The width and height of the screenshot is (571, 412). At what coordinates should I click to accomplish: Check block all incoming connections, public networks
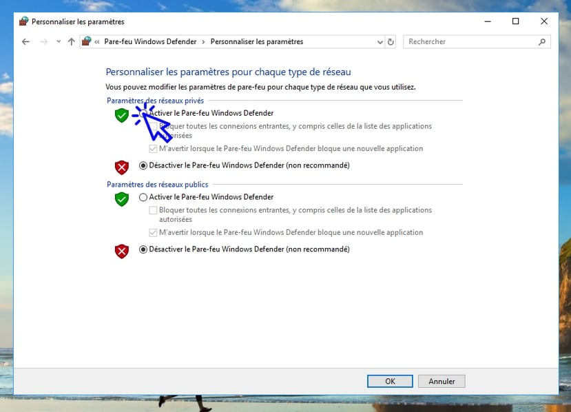pos(154,210)
